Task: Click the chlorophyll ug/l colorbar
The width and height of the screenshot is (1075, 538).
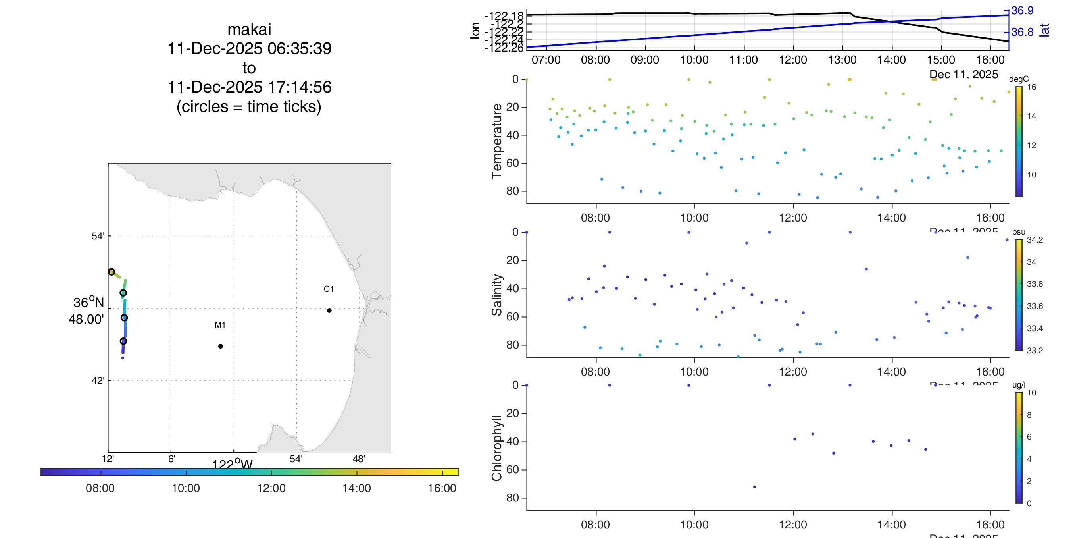Action: (1019, 448)
